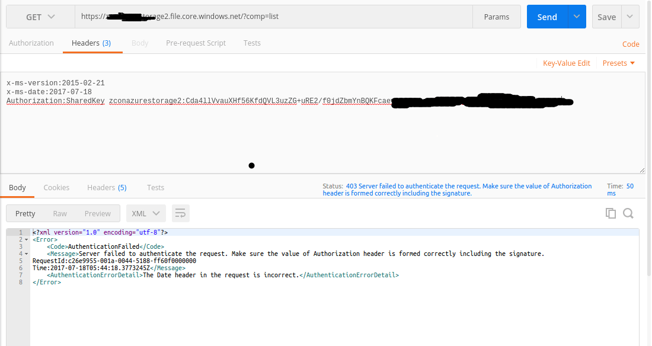Open the Params panel

(497, 16)
